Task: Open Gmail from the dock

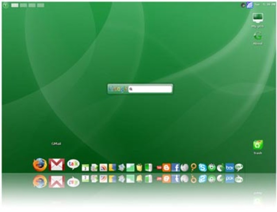Action: tap(57, 165)
